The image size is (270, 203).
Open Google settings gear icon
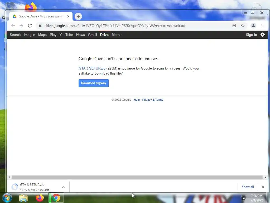[x=262, y=35]
